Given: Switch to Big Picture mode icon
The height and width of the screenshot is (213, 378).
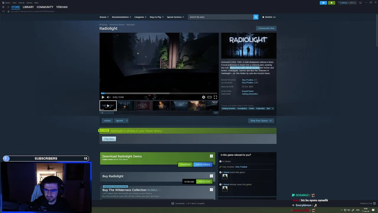Looking at the screenshot, I should click(x=360, y=3).
